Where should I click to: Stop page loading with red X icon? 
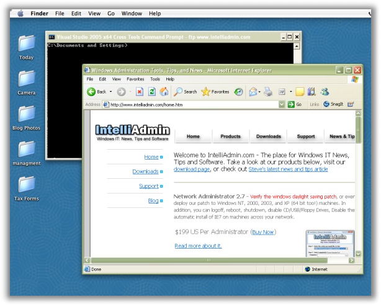point(139,92)
